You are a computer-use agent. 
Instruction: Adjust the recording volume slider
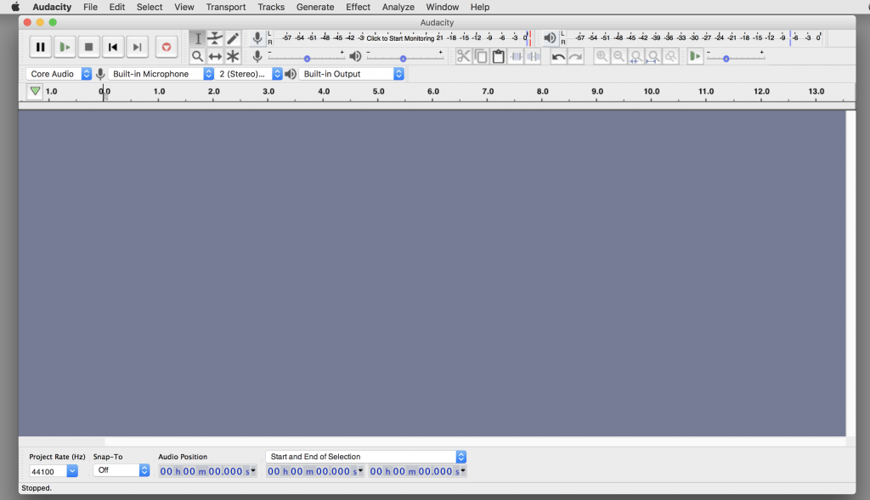click(307, 59)
